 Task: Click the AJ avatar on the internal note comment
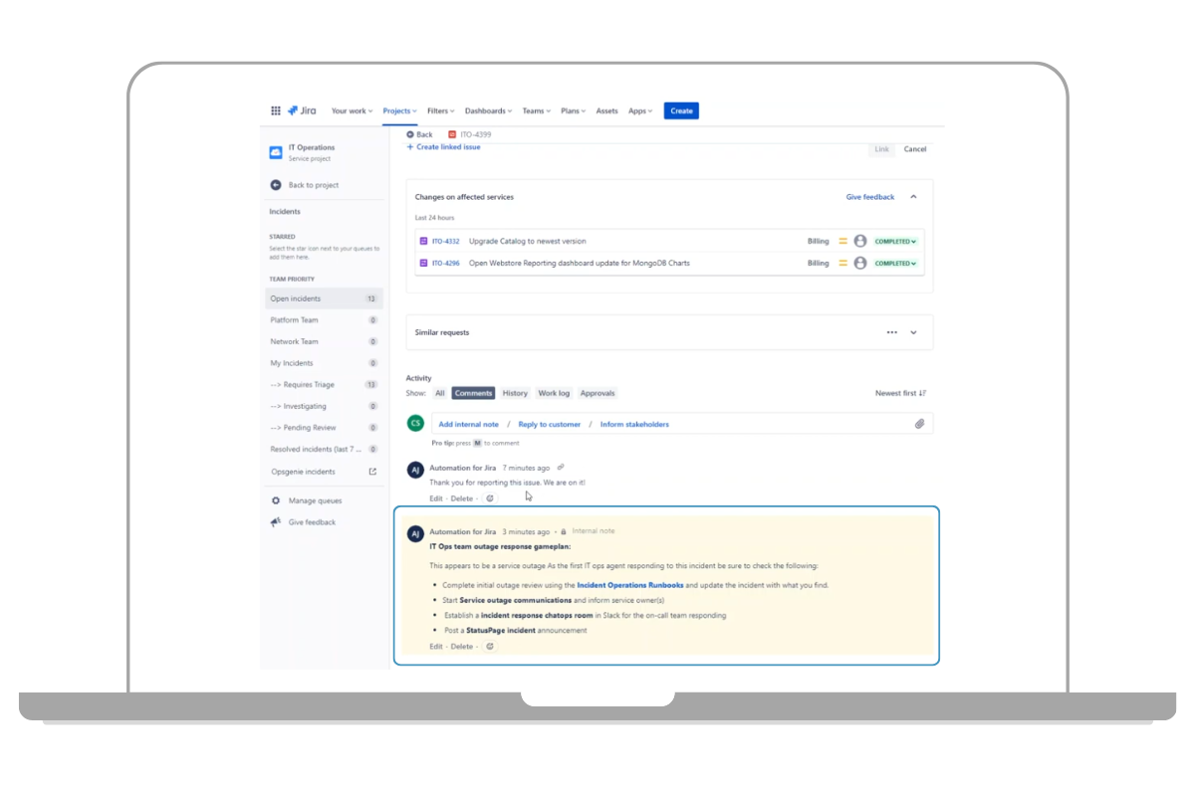click(x=415, y=534)
